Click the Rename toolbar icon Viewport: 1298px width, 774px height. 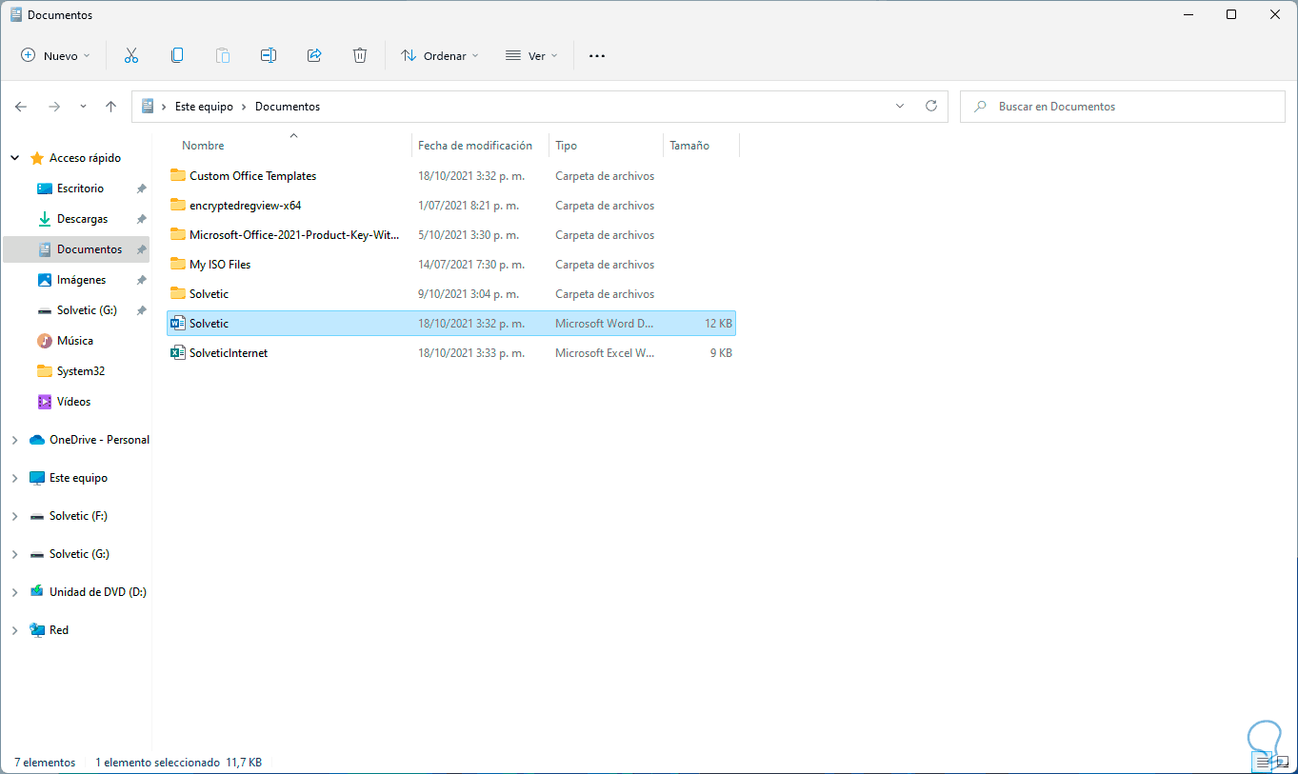pyautogui.click(x=269, y=56)
